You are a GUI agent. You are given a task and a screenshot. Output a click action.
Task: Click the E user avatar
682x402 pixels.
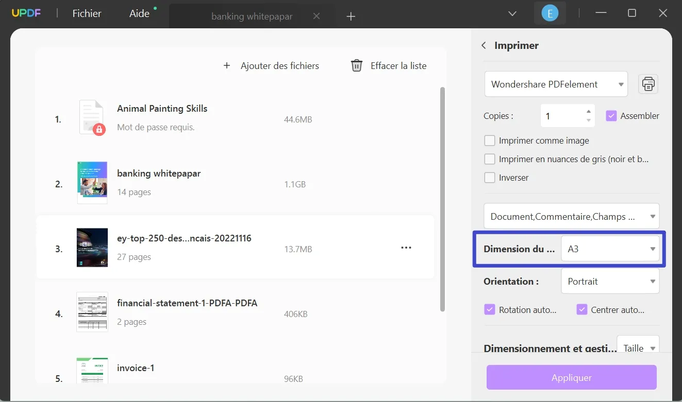[x=550, y=13]
